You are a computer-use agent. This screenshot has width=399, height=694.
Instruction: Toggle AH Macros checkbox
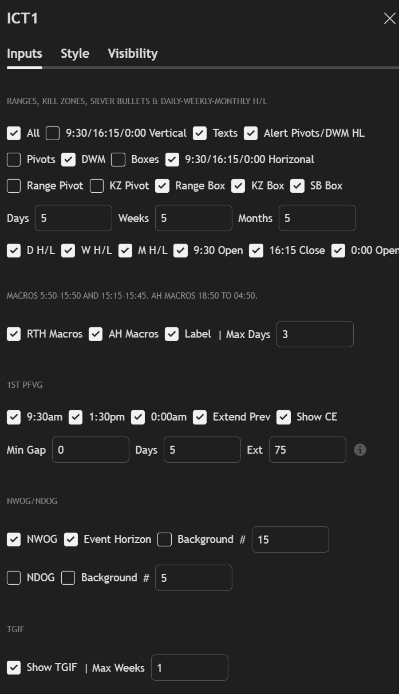point(96,334)
